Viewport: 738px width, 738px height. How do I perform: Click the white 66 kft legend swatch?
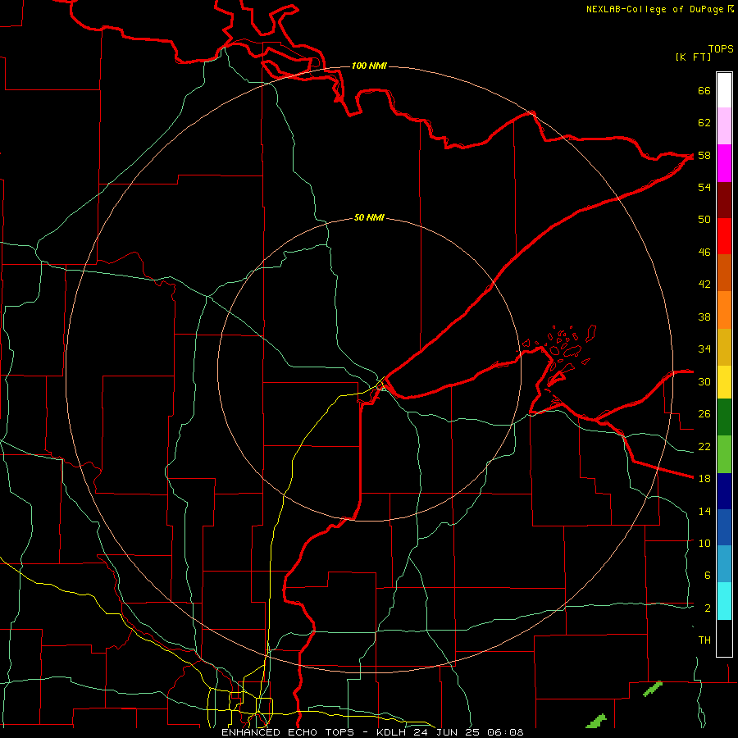click(x=724, y=90)
